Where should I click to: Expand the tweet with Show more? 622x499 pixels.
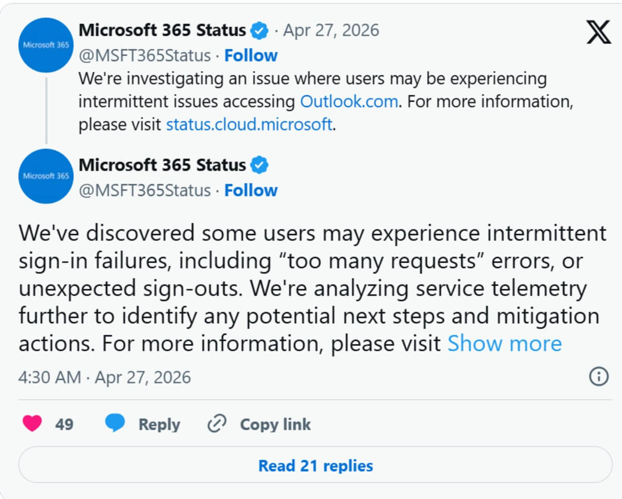(504, 343)
